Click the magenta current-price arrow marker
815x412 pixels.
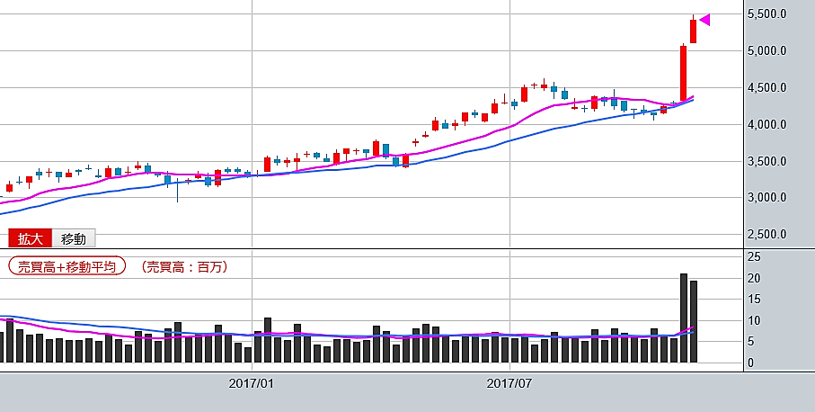(704, 20)
